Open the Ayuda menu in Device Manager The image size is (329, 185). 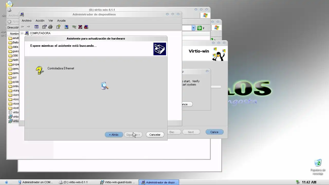click(61, 21)
